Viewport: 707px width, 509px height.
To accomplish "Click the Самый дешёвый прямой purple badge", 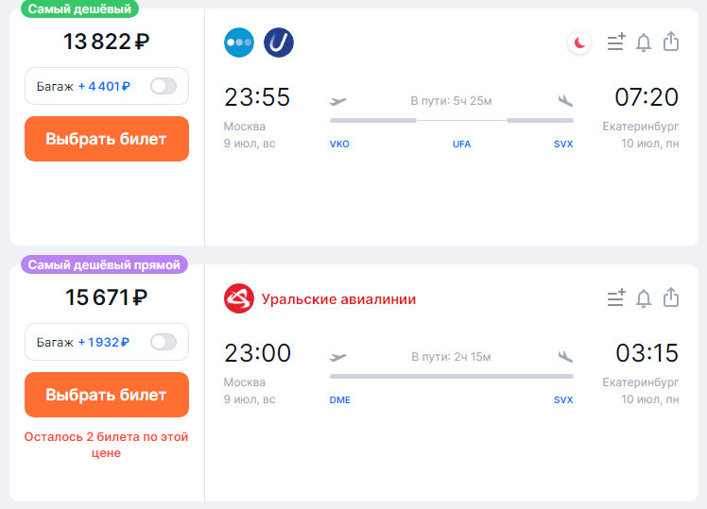I will coord(104,265).
